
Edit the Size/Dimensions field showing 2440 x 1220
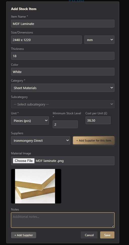click(46, 40)
